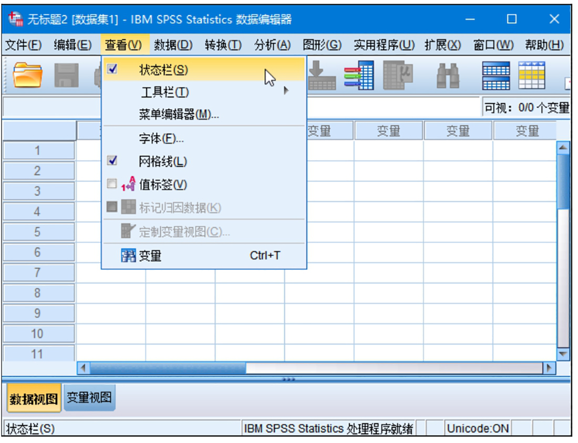578x443 pixels.
Task: Select row header 7
Action: click(39, 273)
